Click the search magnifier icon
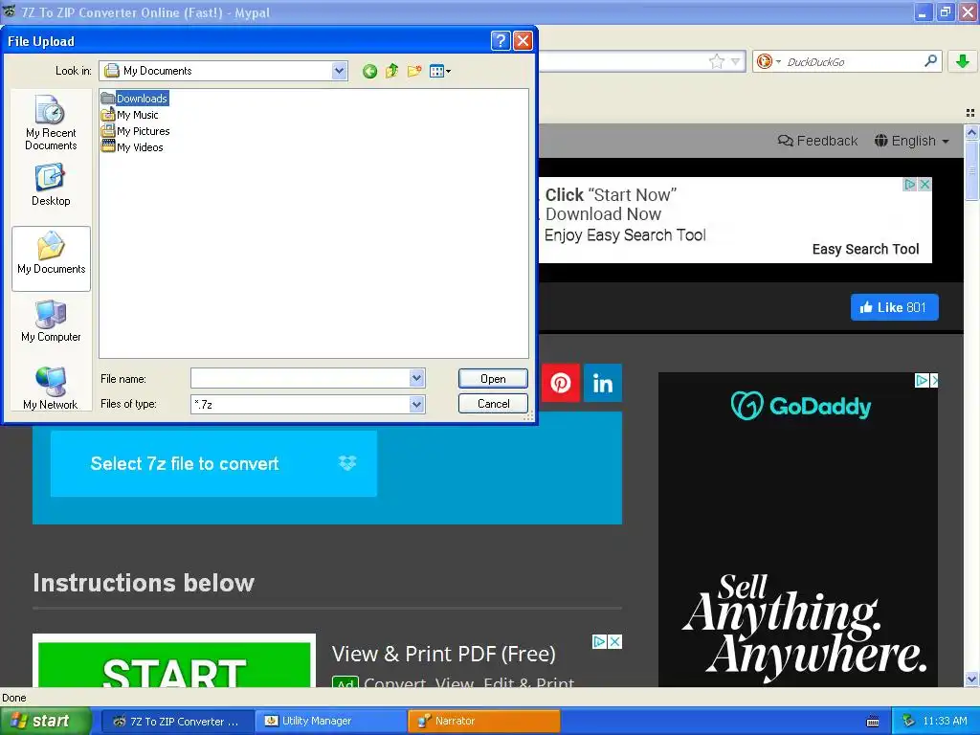 (930, 61)
